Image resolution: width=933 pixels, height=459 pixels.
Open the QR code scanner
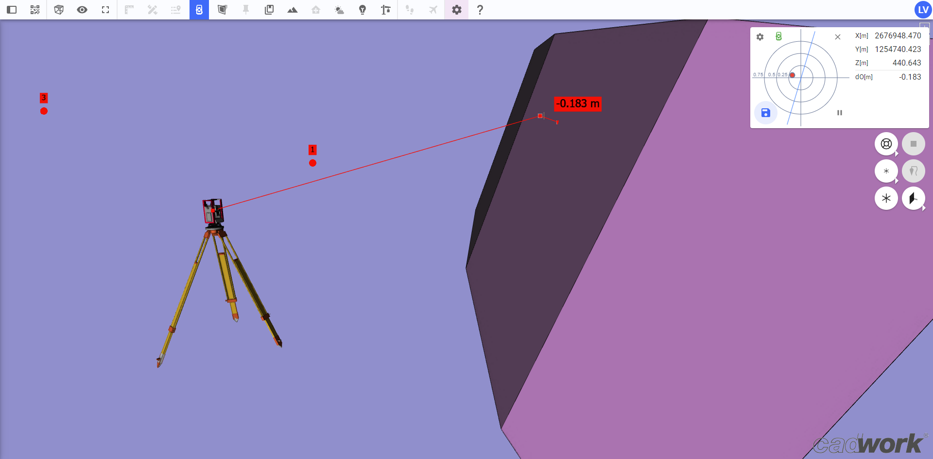(x=35, y=10)
